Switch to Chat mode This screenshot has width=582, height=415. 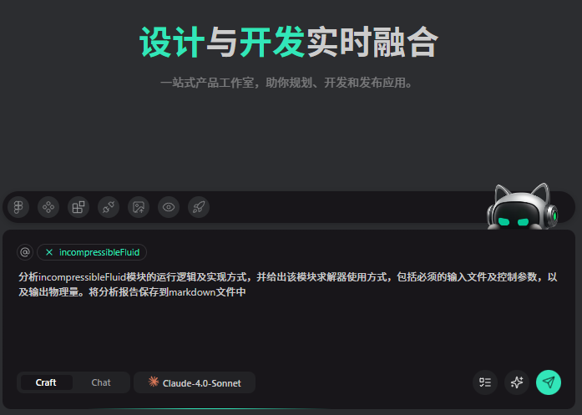click(101, 382)
